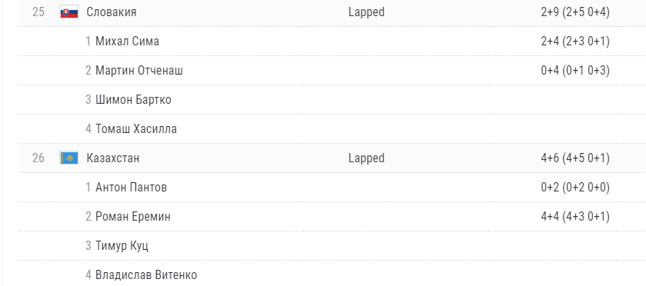
Task: Click the Slovakia flag icon
Action: click(x=68, y=12)
